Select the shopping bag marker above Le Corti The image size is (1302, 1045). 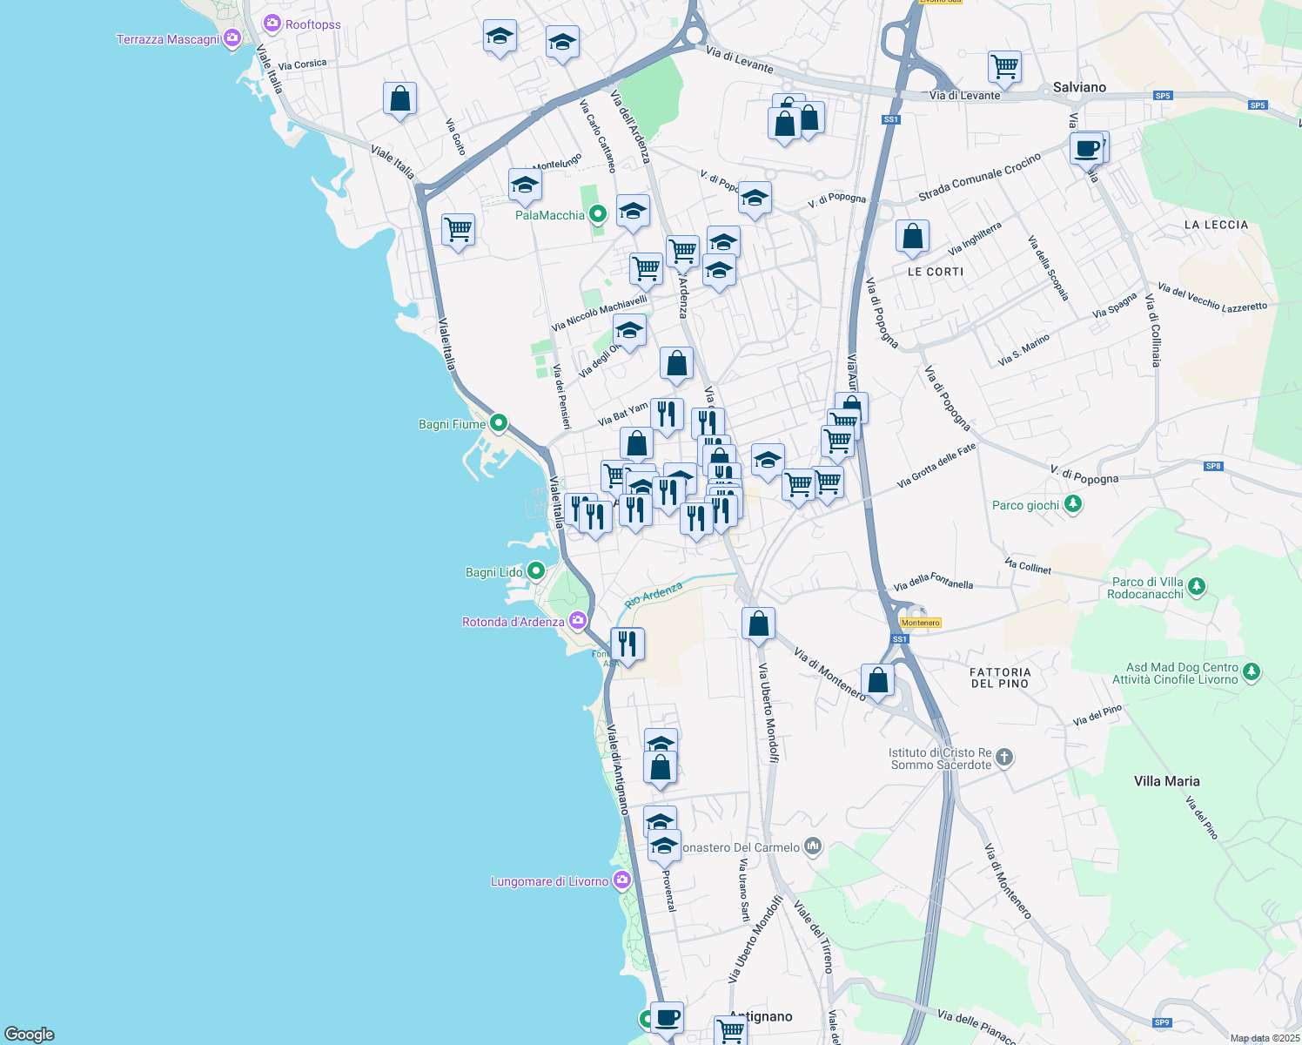point(912,236)
